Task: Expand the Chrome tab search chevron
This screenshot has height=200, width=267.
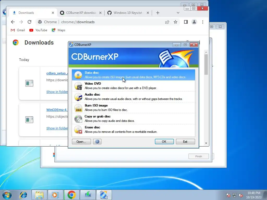Action: pos(178,13)
